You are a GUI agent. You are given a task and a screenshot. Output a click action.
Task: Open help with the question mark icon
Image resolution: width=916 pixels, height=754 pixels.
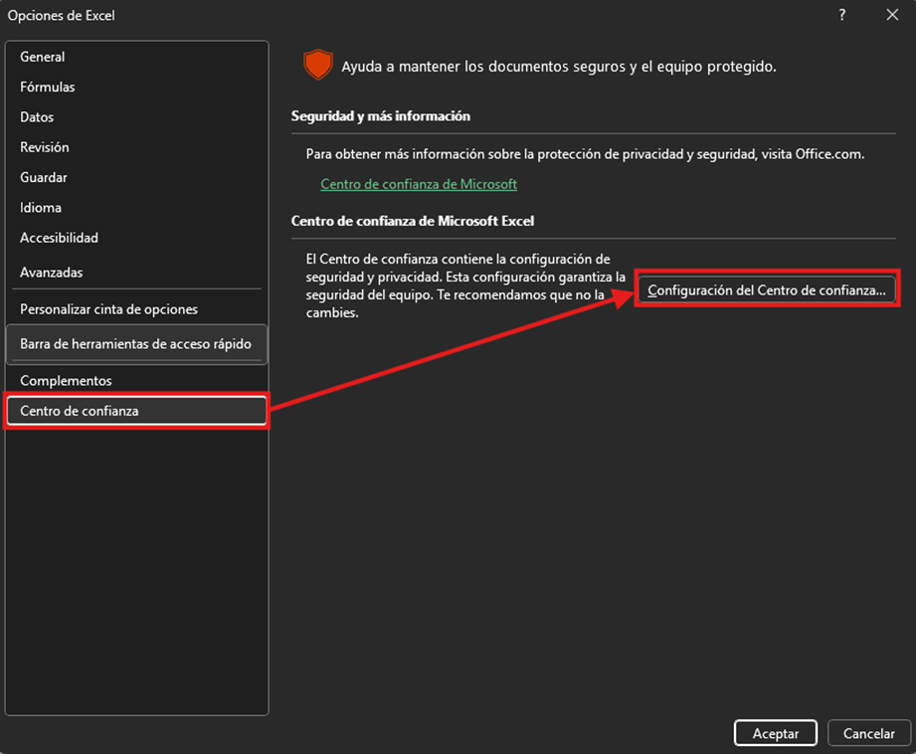(x=842, y=15)
